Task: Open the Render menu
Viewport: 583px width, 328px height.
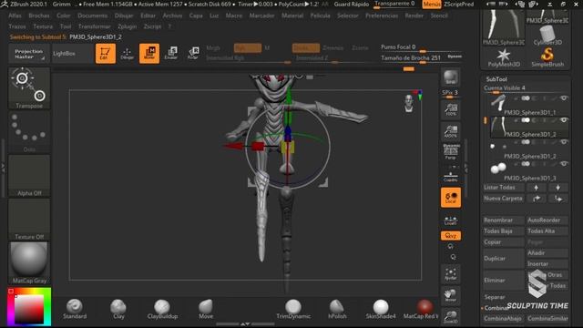Action: tap(414, 15)
